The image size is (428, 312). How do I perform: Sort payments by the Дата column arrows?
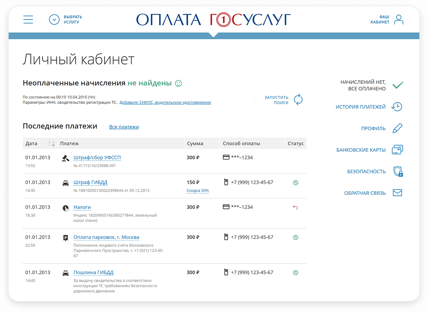coord(51,143)
